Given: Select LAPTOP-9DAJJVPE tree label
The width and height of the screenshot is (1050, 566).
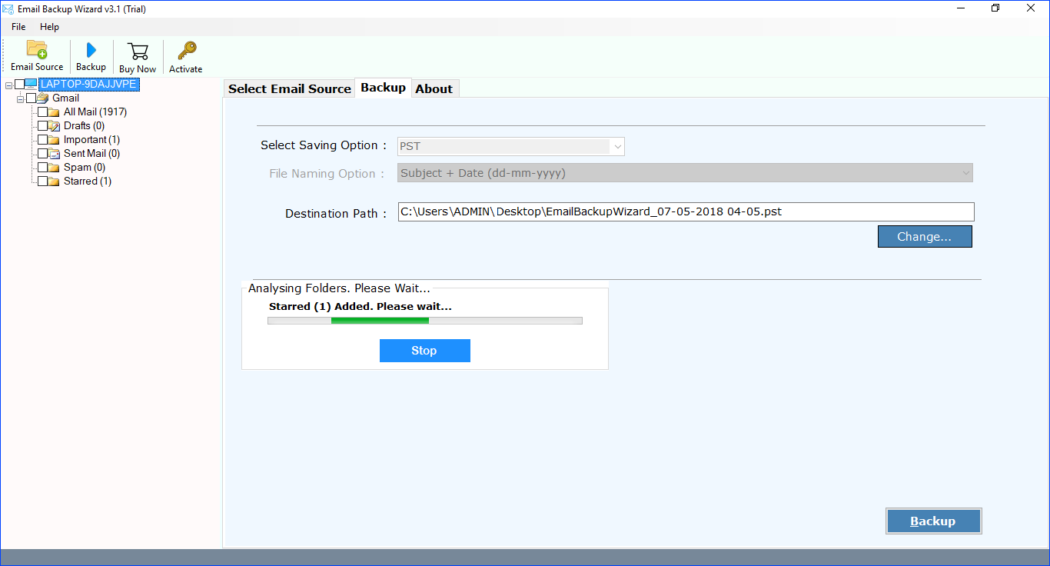Looking at the screenshot, I should tap(89, 85).
